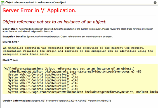The height and width of the screenshot is (108, 158).
Task: Click 'System.NullReferenceException' in the exception details
Action: [x=43, y=37]
